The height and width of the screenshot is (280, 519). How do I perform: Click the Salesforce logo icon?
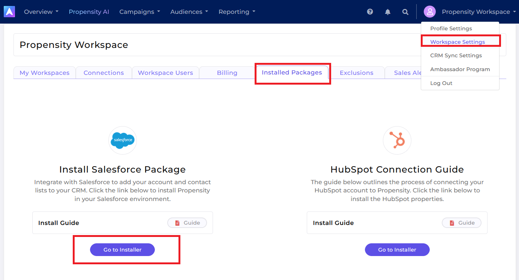click(123, 140)
